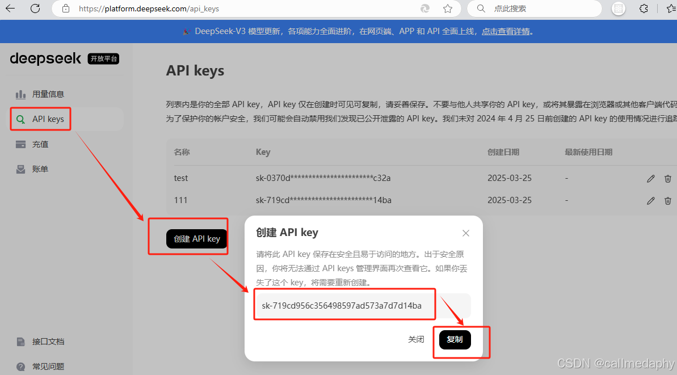This screenshot has height=375, width=677.
Task: Select API keys in the sidebar
Action: (x=67, y=119)
